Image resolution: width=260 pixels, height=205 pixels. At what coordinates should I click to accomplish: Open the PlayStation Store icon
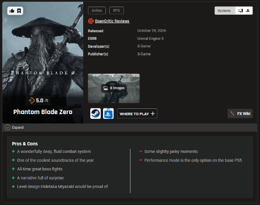[x=108, y=114]
